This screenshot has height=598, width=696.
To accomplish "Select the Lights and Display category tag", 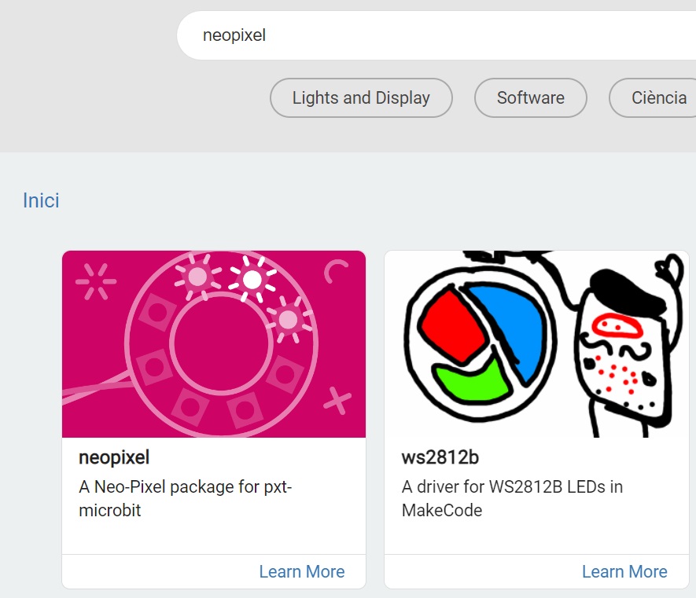I will 361,98.
